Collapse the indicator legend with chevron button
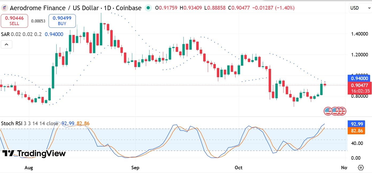The height and width of the screenshot is (173, 372). (x=6, y=44)
